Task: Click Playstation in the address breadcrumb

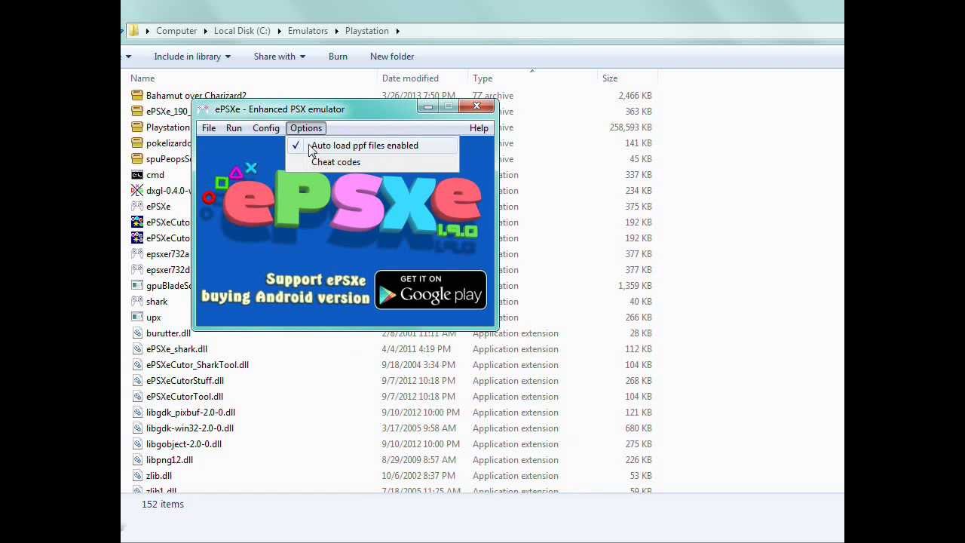Action: pos(367,31)
